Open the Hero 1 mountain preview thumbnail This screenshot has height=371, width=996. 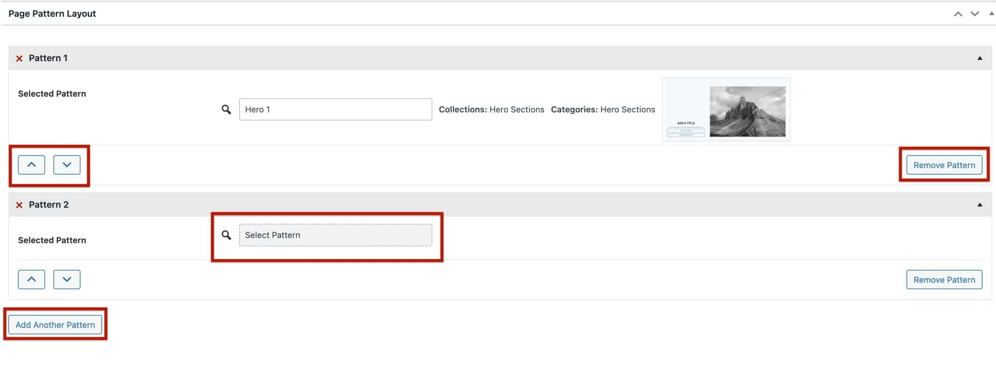pos(726,109)
